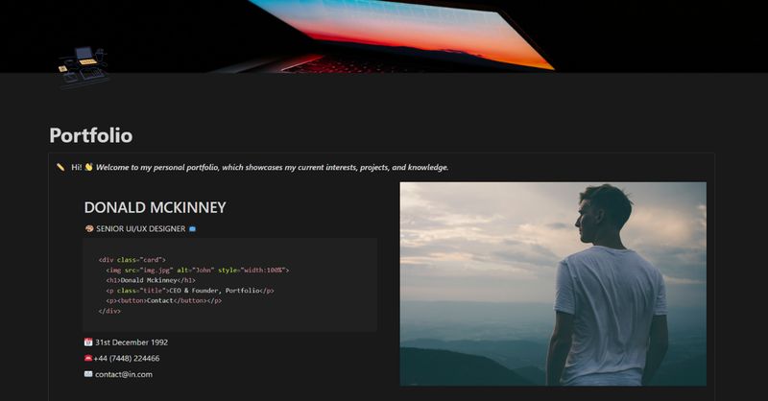Click the h1 Donald Mckinney code line
768x401 pixels.
151,280
